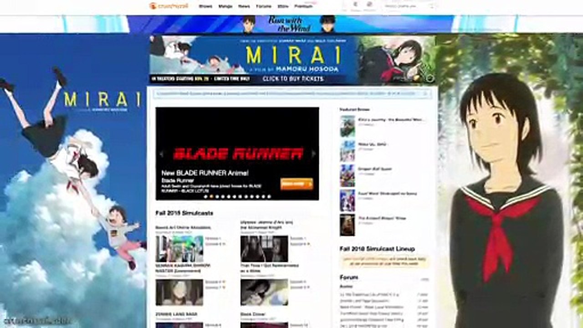Click the orange Blade Runner read more button
Viewport: 583px width, 328px height.
[x=297, y=184]
